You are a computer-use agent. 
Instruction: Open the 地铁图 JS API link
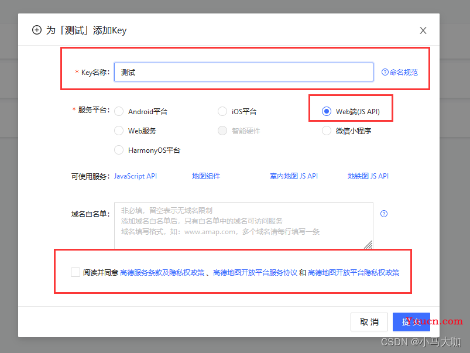(368, 176)
